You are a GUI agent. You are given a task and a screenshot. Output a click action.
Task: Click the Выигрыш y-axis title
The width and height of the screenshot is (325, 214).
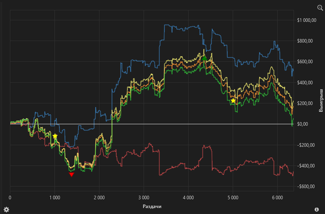coord(321,100)
